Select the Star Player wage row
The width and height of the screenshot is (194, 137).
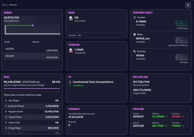click(32, 100)
